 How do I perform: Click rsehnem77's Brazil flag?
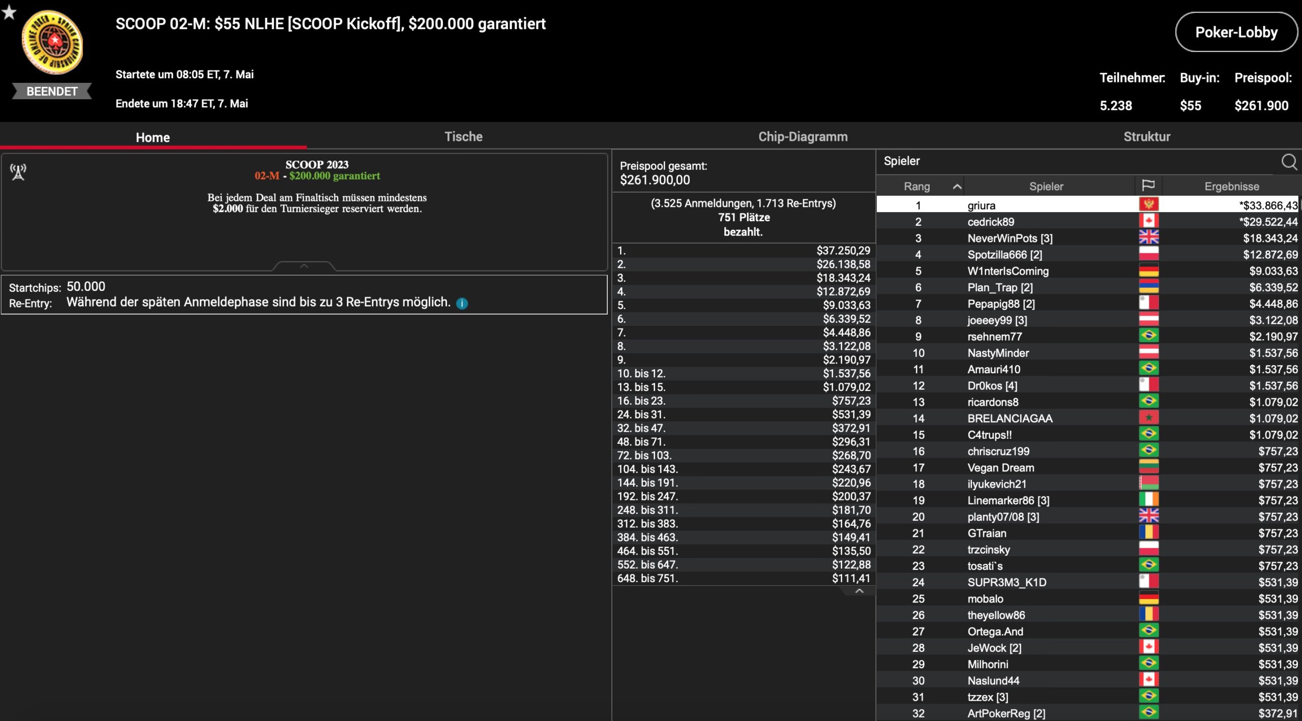[x=1149, y=336]
